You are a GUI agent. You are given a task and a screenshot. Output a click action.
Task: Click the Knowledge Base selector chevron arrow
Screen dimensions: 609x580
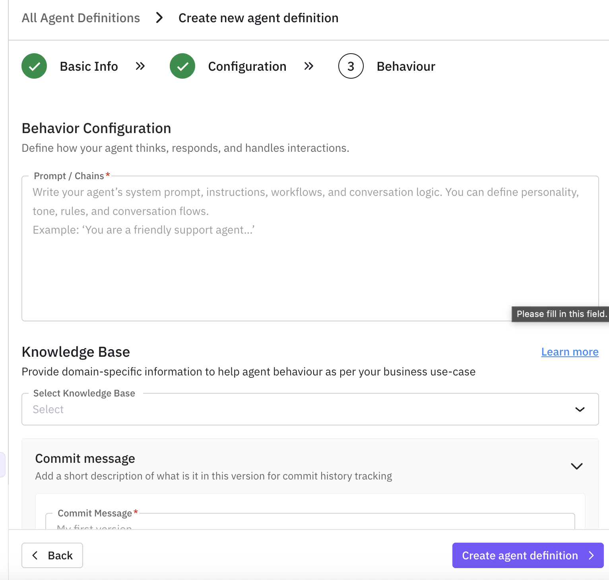pyautogui.click(x=580, y=409)
